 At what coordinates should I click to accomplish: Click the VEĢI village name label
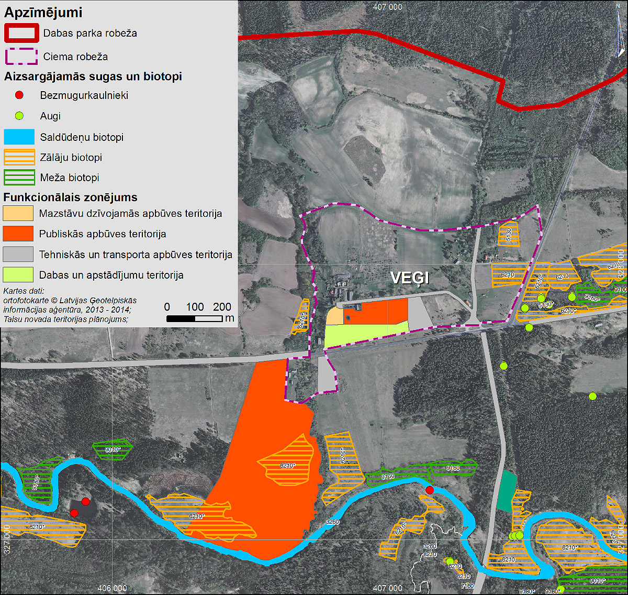point(410,278)
